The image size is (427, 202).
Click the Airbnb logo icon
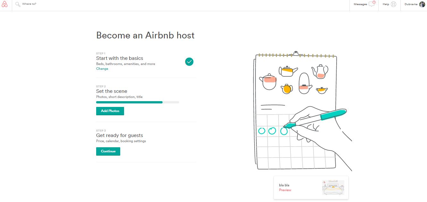click(x=4, y=4)
